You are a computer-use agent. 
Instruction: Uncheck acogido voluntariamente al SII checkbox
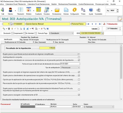pyautogui.click(x=79, y=95)
